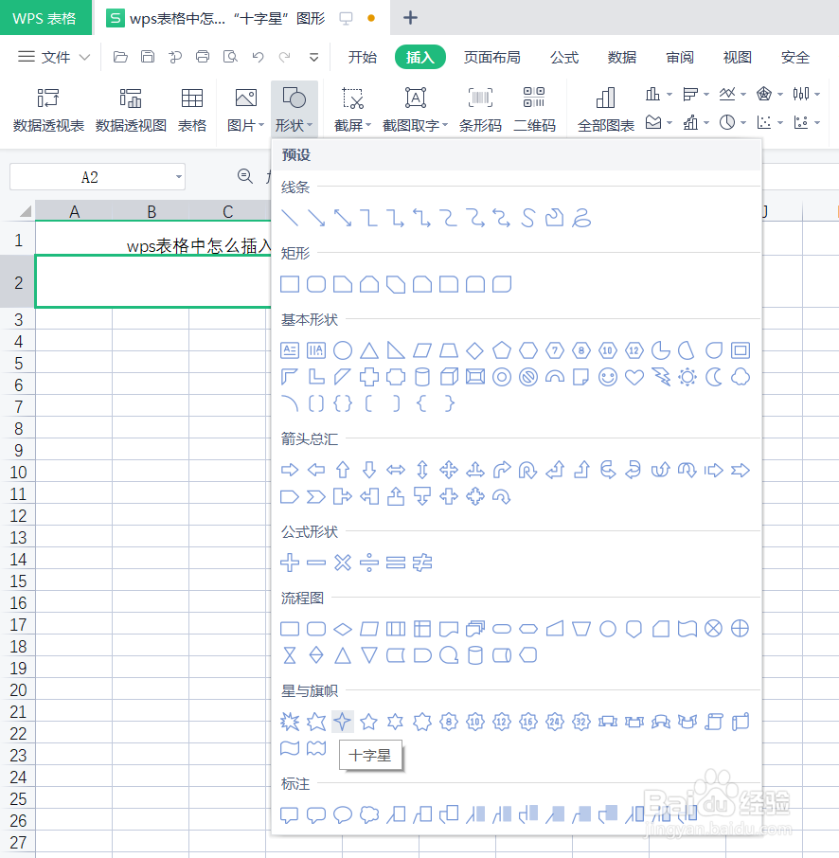Choose the cylinder basic shape
Image resolution: width=839 pixels, height=858 pixels.
[422, 377]
